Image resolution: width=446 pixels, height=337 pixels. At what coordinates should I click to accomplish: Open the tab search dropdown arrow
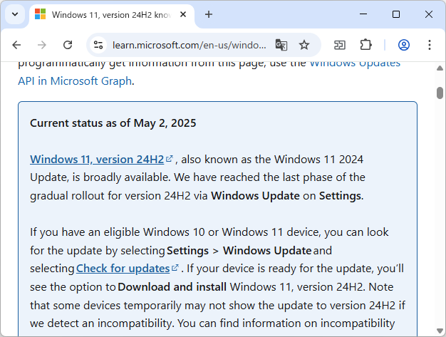[x=15, y=14]
